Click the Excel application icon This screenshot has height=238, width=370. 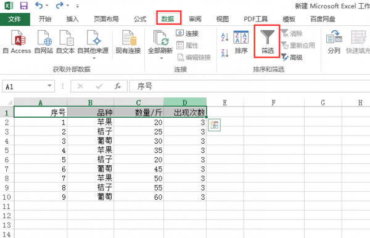click(x=9, y=6)
